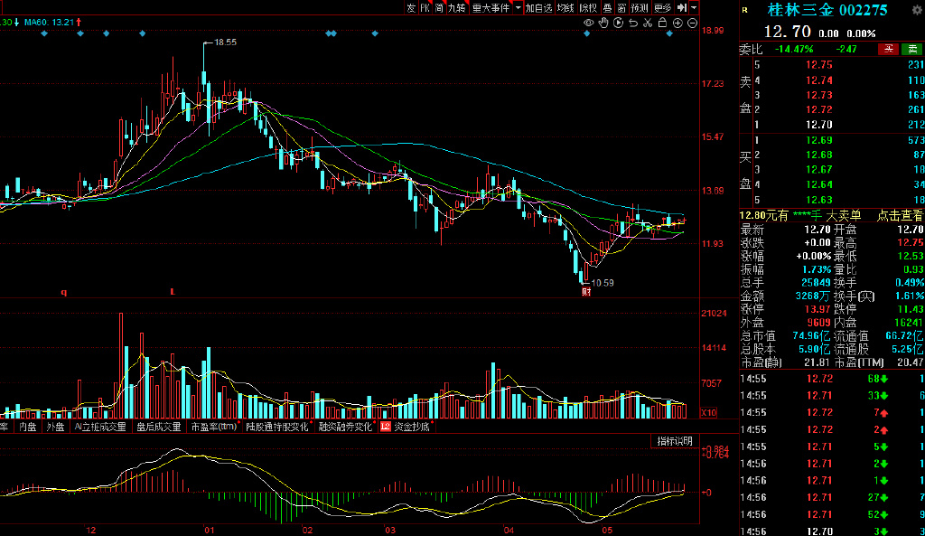925x536 pixels.
Task: Click the undo arrow icon
Action: point(633,23)
